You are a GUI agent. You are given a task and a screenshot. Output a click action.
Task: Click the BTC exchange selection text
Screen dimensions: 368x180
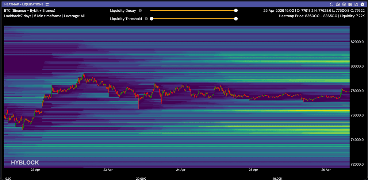click(29, 10)
